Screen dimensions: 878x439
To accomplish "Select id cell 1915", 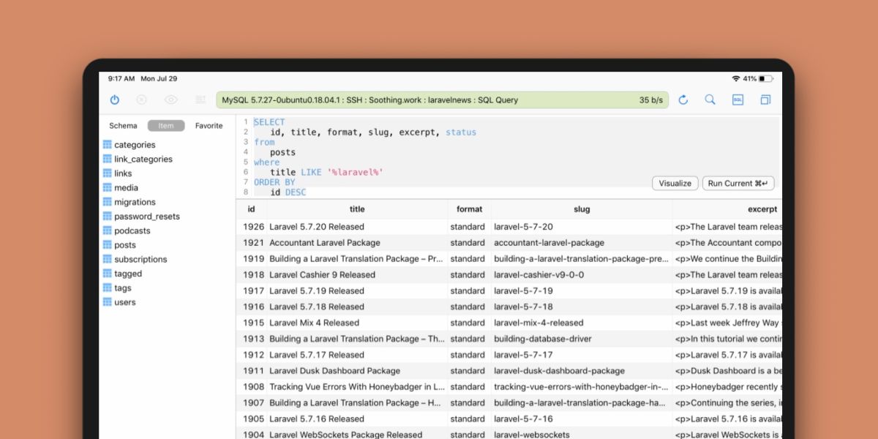I will tap(253, 323).
